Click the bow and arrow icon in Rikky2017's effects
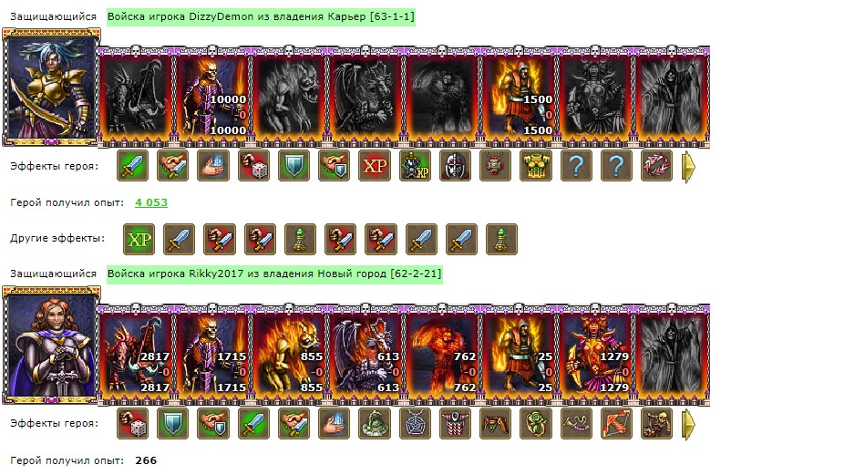865x475 pixels. pyautogui.click(x=616, y=424)
